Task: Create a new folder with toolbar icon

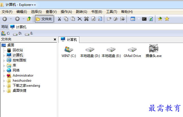Action: pyautogui.click(x=109, y=19)
